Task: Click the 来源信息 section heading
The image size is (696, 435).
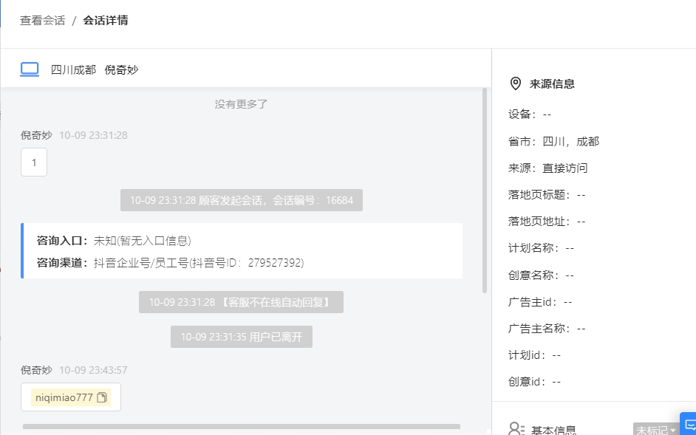Action: pos(552,84)
